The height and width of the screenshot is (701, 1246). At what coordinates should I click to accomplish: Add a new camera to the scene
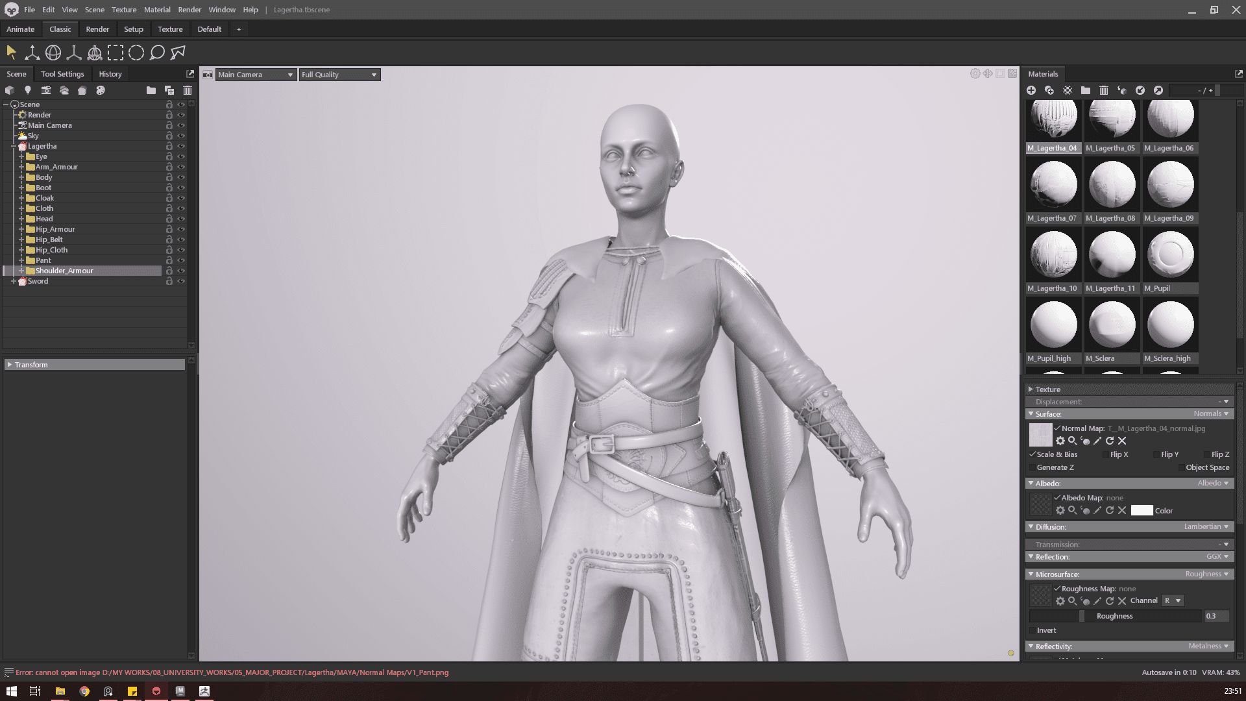[x=46, y=90]
